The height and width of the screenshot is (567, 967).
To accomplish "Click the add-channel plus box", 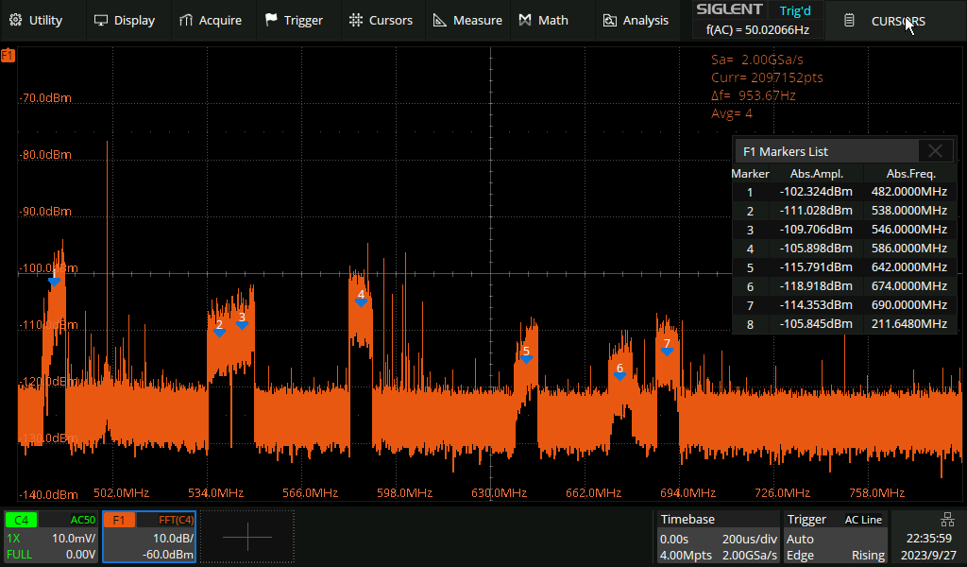I will pyautogui.click(x=247, y=537).
